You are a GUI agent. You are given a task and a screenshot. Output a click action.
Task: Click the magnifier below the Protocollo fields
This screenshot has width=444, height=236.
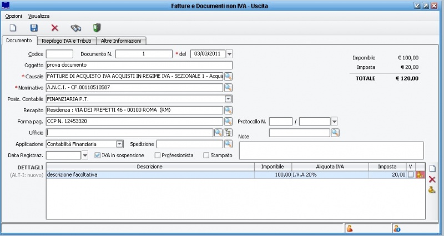pos(335,133)
